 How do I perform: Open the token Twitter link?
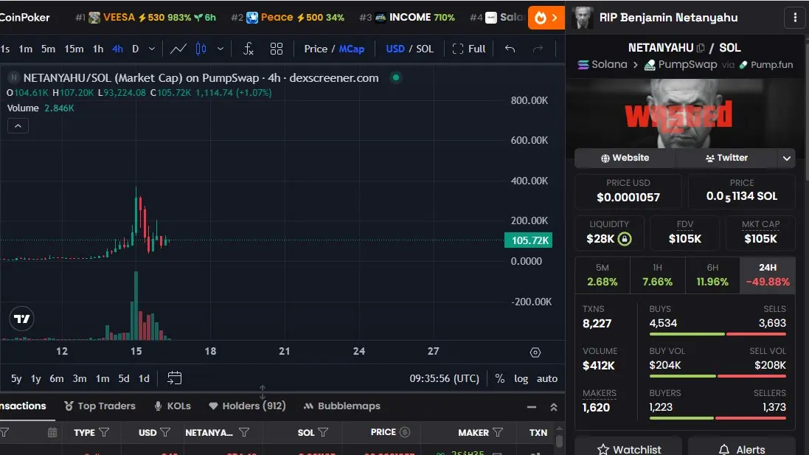(x=726, y=158)
